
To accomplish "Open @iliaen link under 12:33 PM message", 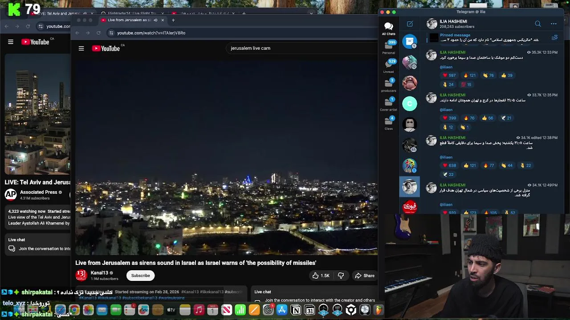I will coord(446,67).
